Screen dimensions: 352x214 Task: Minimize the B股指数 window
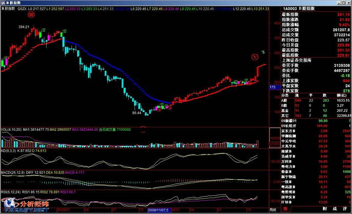point(340,3)
